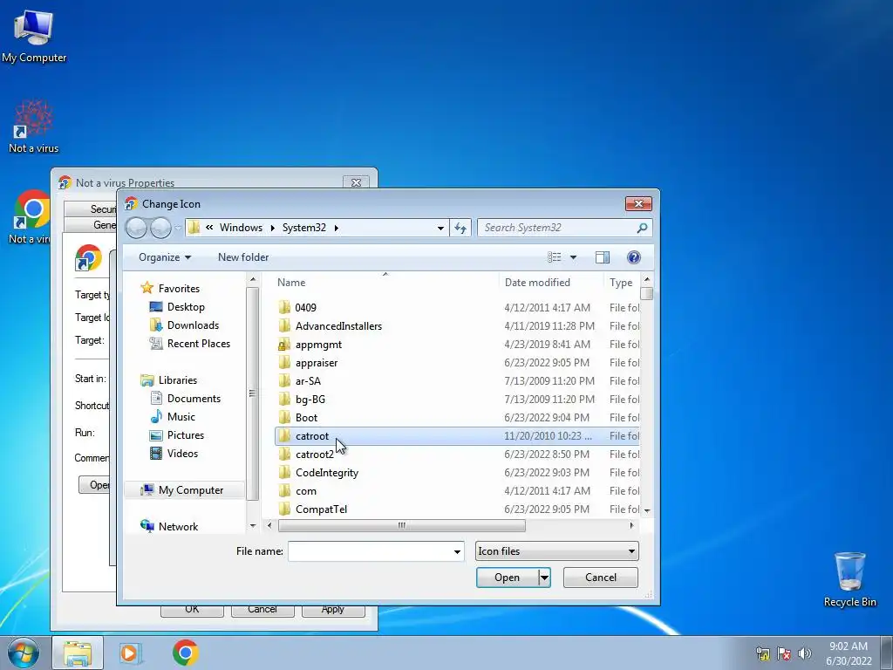The width and height of the screenshot is (893, 670).
Task: Open the Organize dropdown menu
Action: (165, 257)
